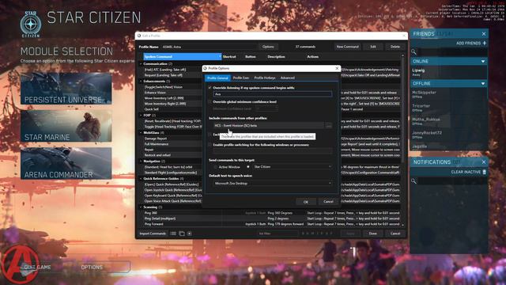Screen dimensions: 506x285
Task: Click Edit button in Edit a Profile window
Action: click(x=373, y=47)
